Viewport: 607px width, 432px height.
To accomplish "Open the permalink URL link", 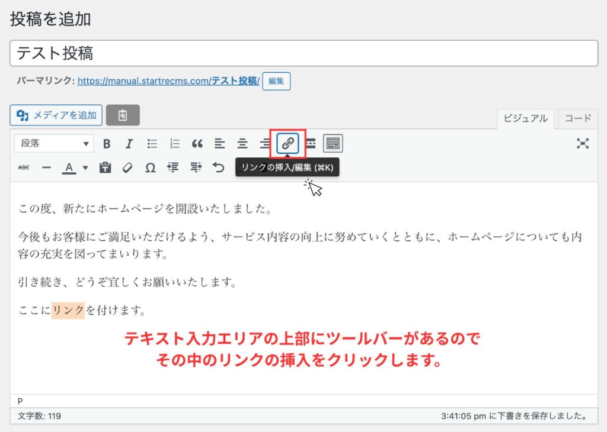I will [168, 81].
